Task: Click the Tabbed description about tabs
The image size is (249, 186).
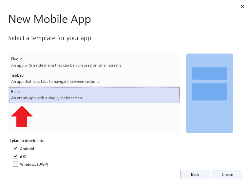Action: (56, 82)
